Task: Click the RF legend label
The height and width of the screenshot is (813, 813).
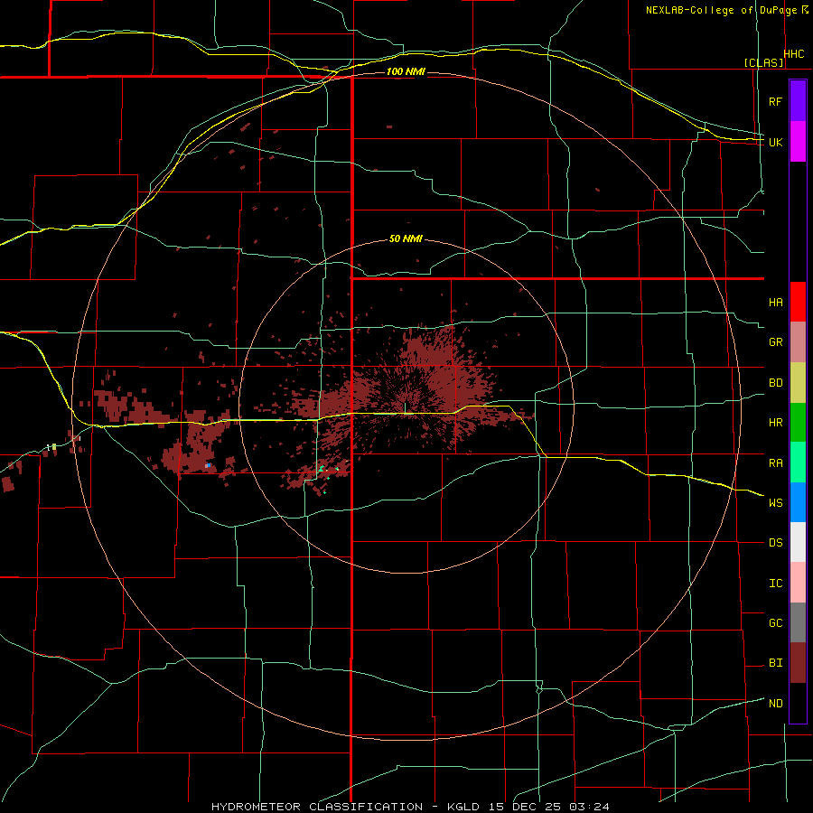Action: [x=776, y=101]
